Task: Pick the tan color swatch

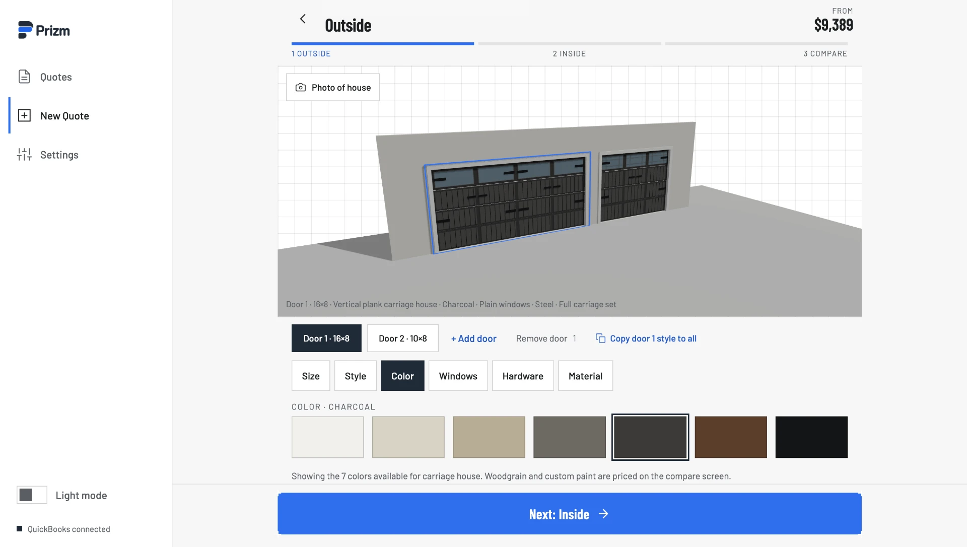Action: (489, 437)
